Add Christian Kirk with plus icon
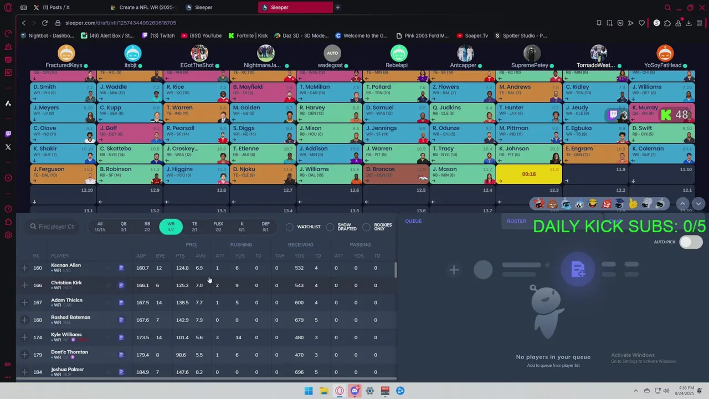The height and width of the screenshot is (399, 709). [x=24, y=285]
